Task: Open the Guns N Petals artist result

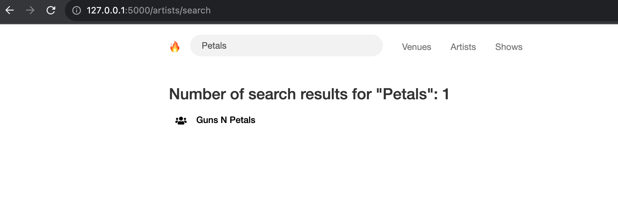Action: [x=225, y=120]
